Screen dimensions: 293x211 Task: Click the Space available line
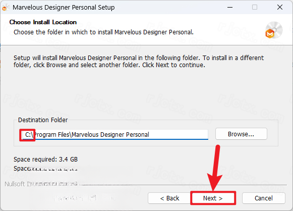[x=45, y=169]
